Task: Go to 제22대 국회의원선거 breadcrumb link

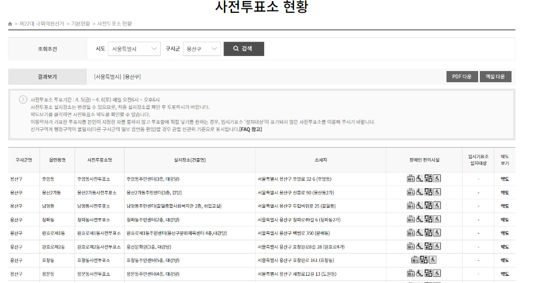Action: 42,24
